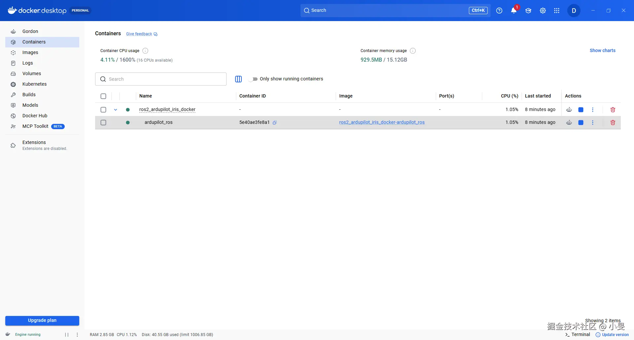This screenshot has width=634, height=340.
Task: Open the apps grid menu
Action: [x=557, y=11]
